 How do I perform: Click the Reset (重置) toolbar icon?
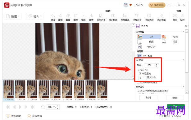click(x=68, y=16)
